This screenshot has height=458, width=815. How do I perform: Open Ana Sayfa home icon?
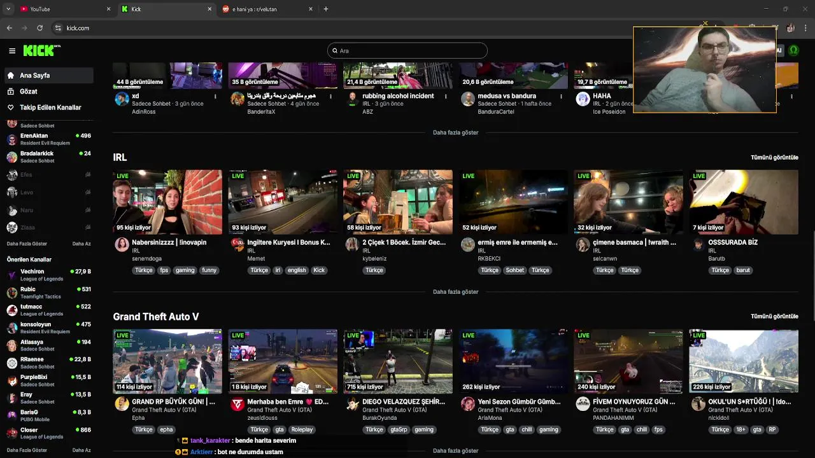pyautogui.click(x=11, y=75)
